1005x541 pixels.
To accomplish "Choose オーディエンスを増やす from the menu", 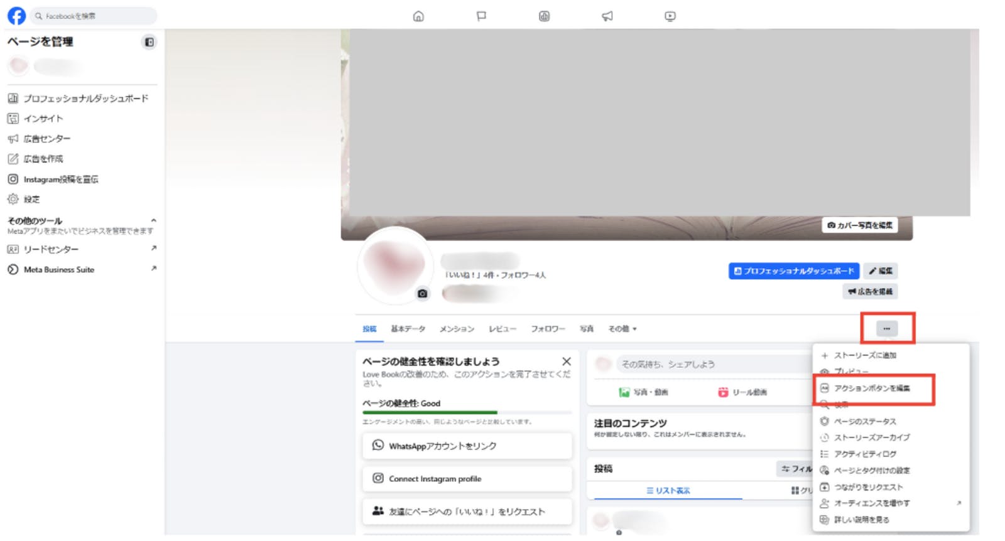I will pos(891,503).
